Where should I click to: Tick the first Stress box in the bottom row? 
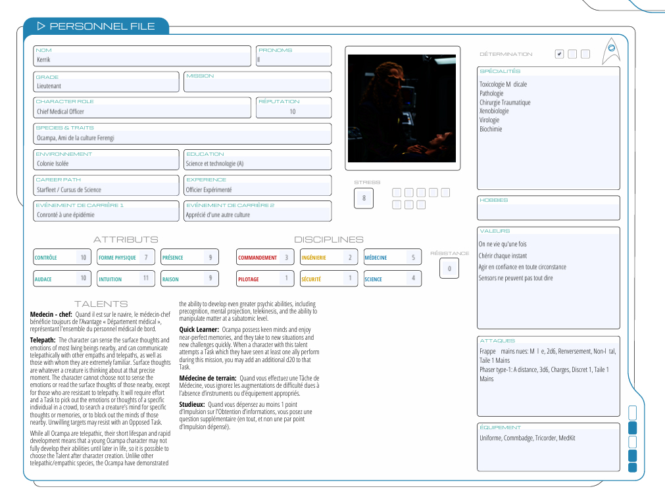[397, 205]
